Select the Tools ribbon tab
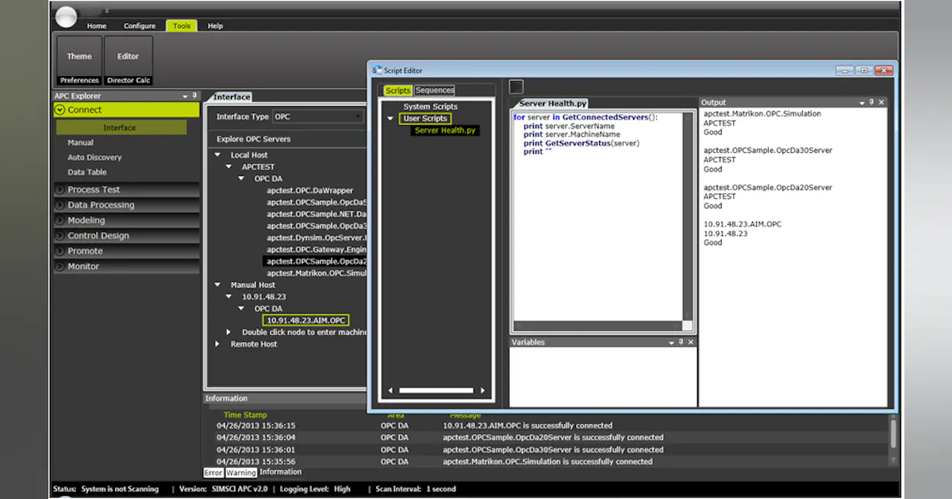 tap(182, 26)
